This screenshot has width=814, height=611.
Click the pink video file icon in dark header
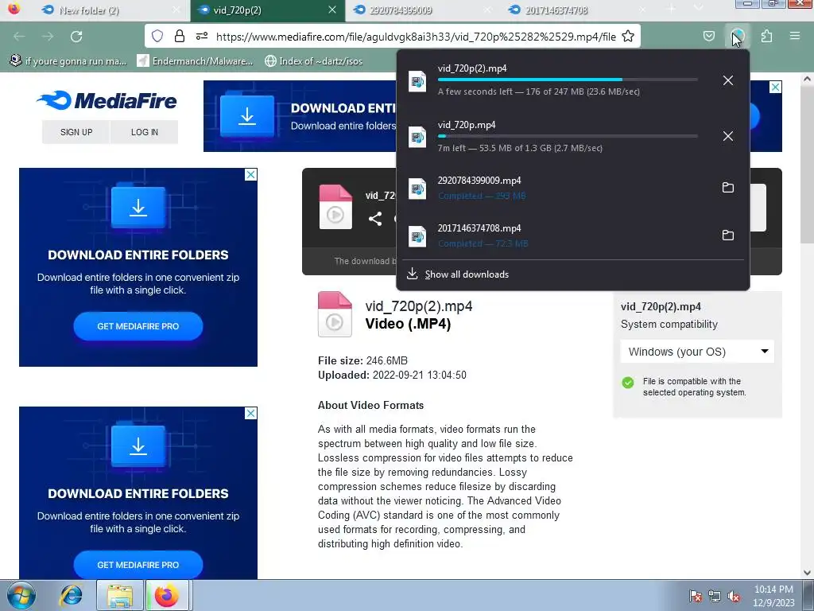click(x=335, y=207)
